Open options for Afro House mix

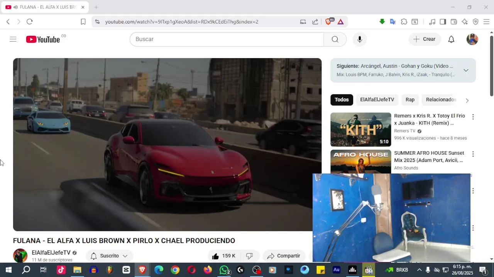click(473, 154)
